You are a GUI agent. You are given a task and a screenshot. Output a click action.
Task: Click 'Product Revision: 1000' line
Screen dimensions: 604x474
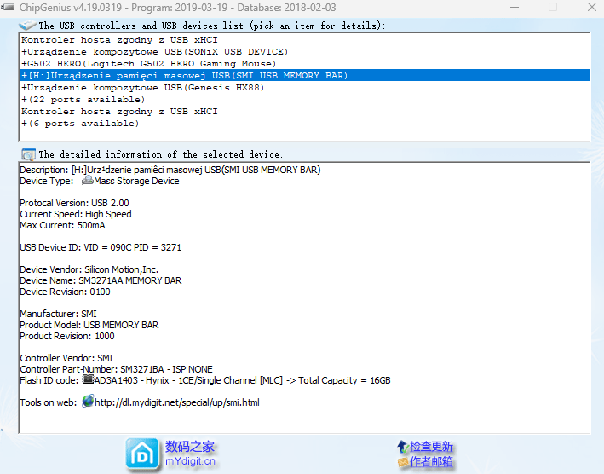click(67, 336)
